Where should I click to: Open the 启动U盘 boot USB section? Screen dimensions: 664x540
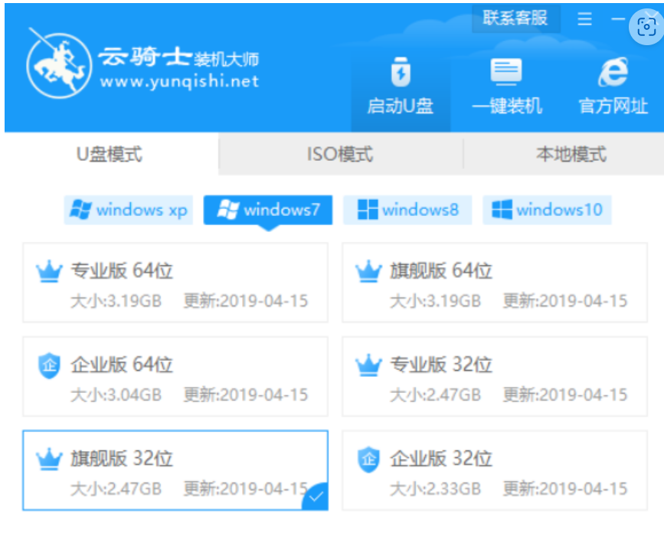(x=401, y=87)
